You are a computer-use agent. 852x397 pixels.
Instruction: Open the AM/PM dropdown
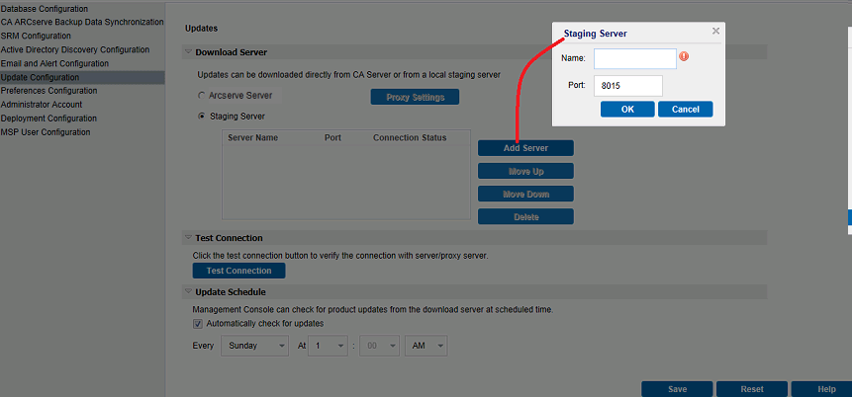click(x=426, y=346)
